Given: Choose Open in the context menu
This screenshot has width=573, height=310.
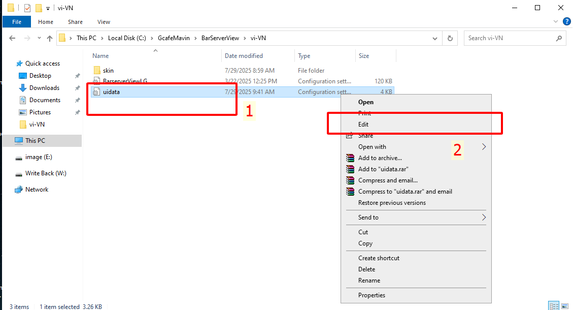Looking at the screenshot, I should click(416, 102).
